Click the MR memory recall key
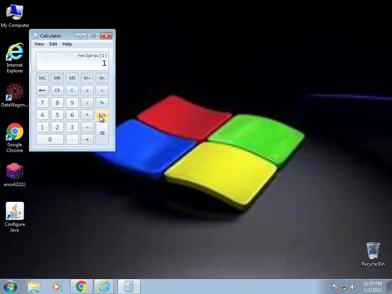Image resolution: width=392 pixels, height=294 pixels. click(57, 78)
